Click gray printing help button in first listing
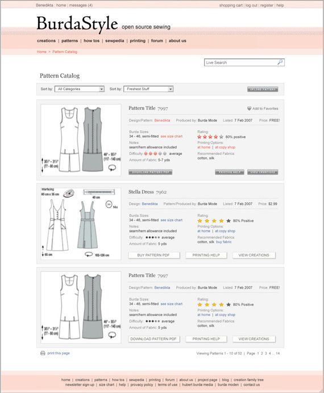Viewport: 324px width, 393px height. coord(230,172)
